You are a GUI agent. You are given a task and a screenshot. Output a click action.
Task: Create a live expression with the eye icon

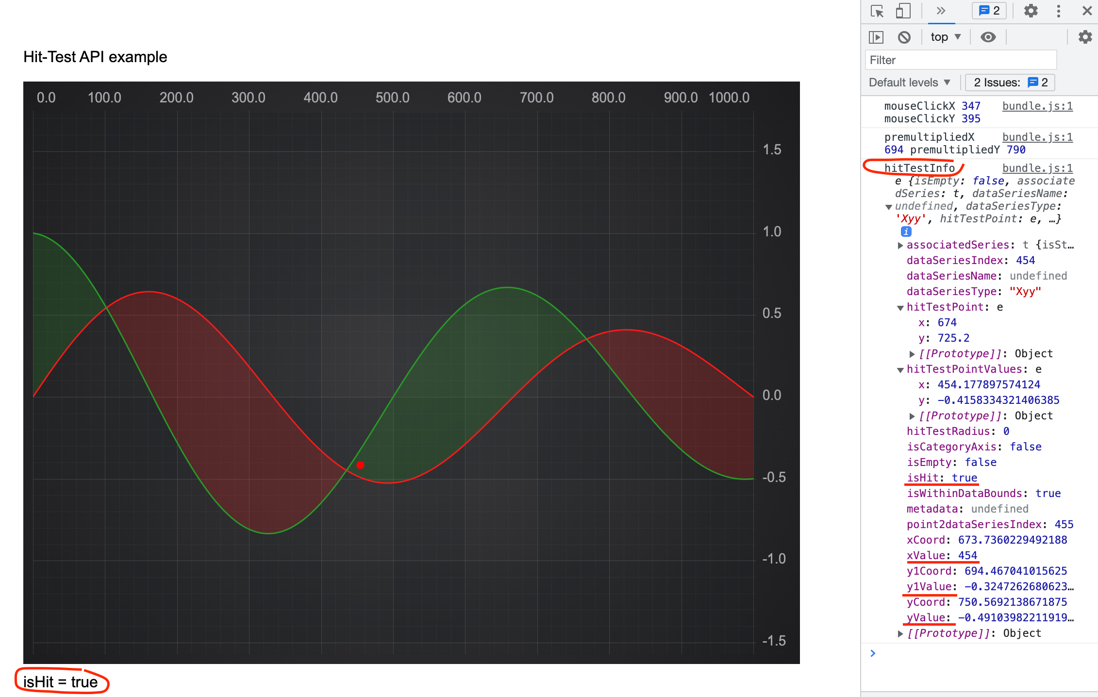coord(988,37)
